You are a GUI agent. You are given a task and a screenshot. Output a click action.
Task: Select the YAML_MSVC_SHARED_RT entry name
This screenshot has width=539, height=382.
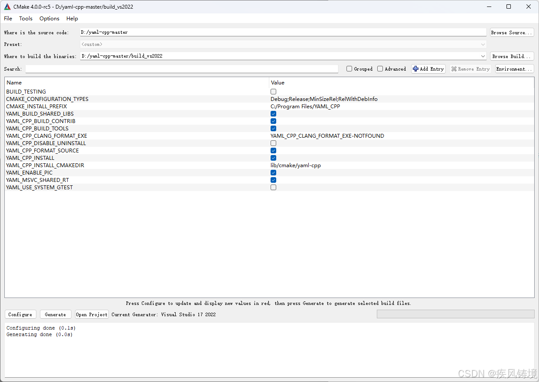tap(37, 180)
